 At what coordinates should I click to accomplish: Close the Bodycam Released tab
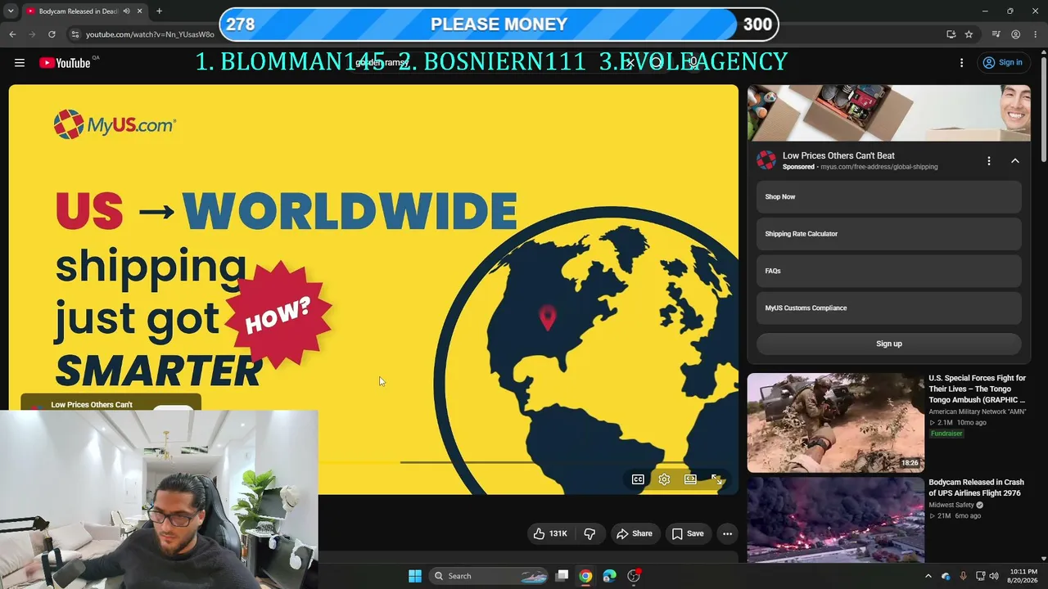pos(140,11)
